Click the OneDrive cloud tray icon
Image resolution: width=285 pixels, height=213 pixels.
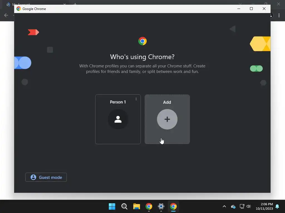coord(233,206)
